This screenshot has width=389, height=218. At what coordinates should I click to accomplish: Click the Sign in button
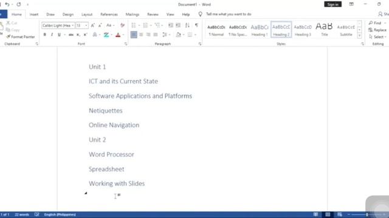pos(332,4)
